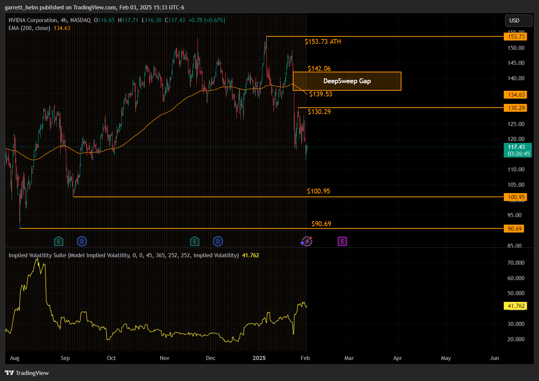Select the DeepSweep Gap rectangle

pyautogui.click(x=347, y=81)
